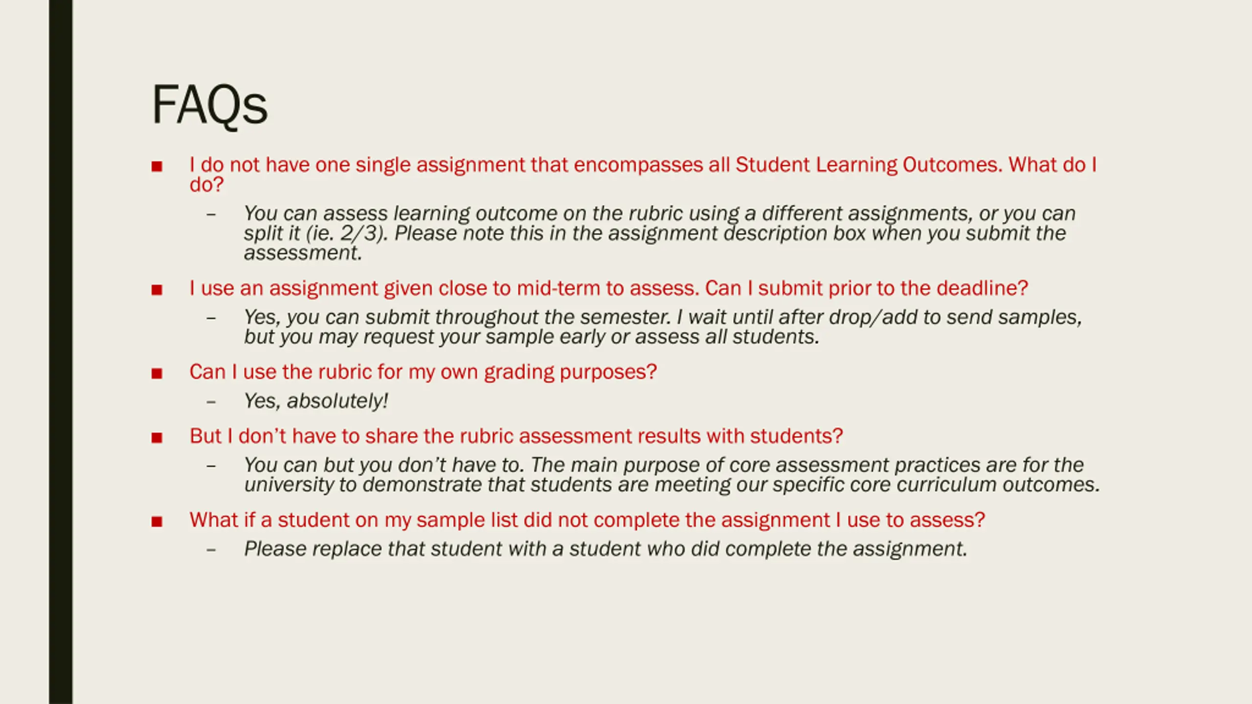Screen dimensions: 1252x704
Task: Click the answer mentioning drop/add samples
Action: coord(663,327)
